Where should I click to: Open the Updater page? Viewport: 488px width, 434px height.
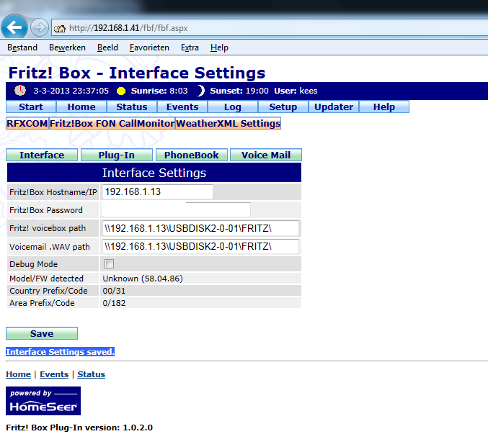334,107
